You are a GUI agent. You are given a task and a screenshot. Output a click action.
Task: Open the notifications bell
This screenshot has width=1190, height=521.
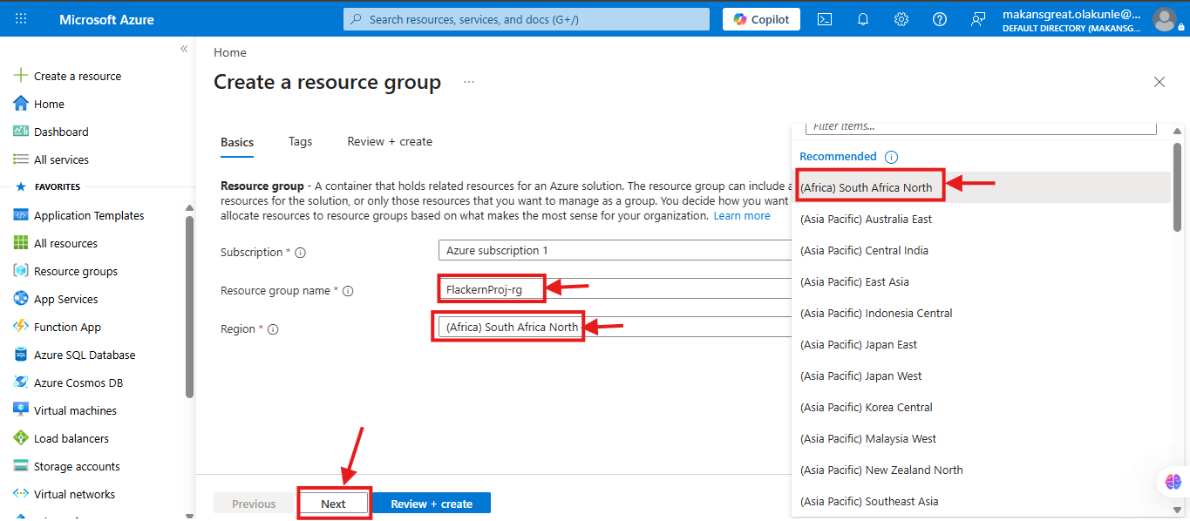[x=863, y=19]
